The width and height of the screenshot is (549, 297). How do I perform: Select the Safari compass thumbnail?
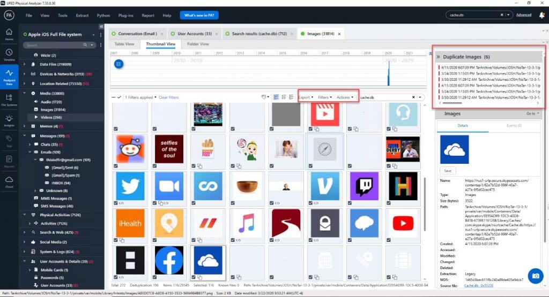pos(325,149)
